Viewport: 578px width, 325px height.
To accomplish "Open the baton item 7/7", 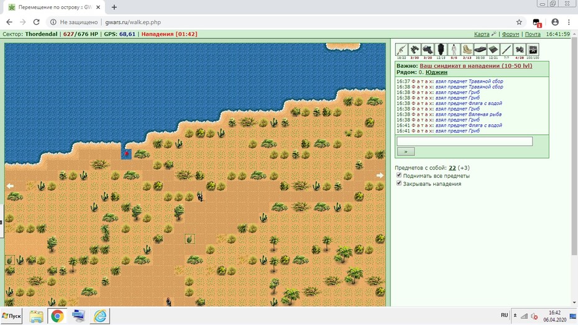I will coord(507,49).
